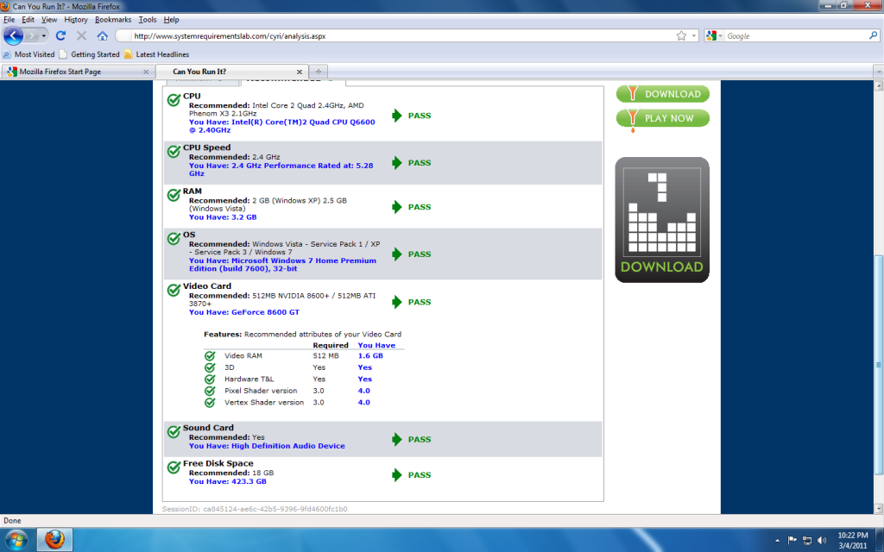
Task: Show hidden system tray icons
Action: (x=778, y=540)
